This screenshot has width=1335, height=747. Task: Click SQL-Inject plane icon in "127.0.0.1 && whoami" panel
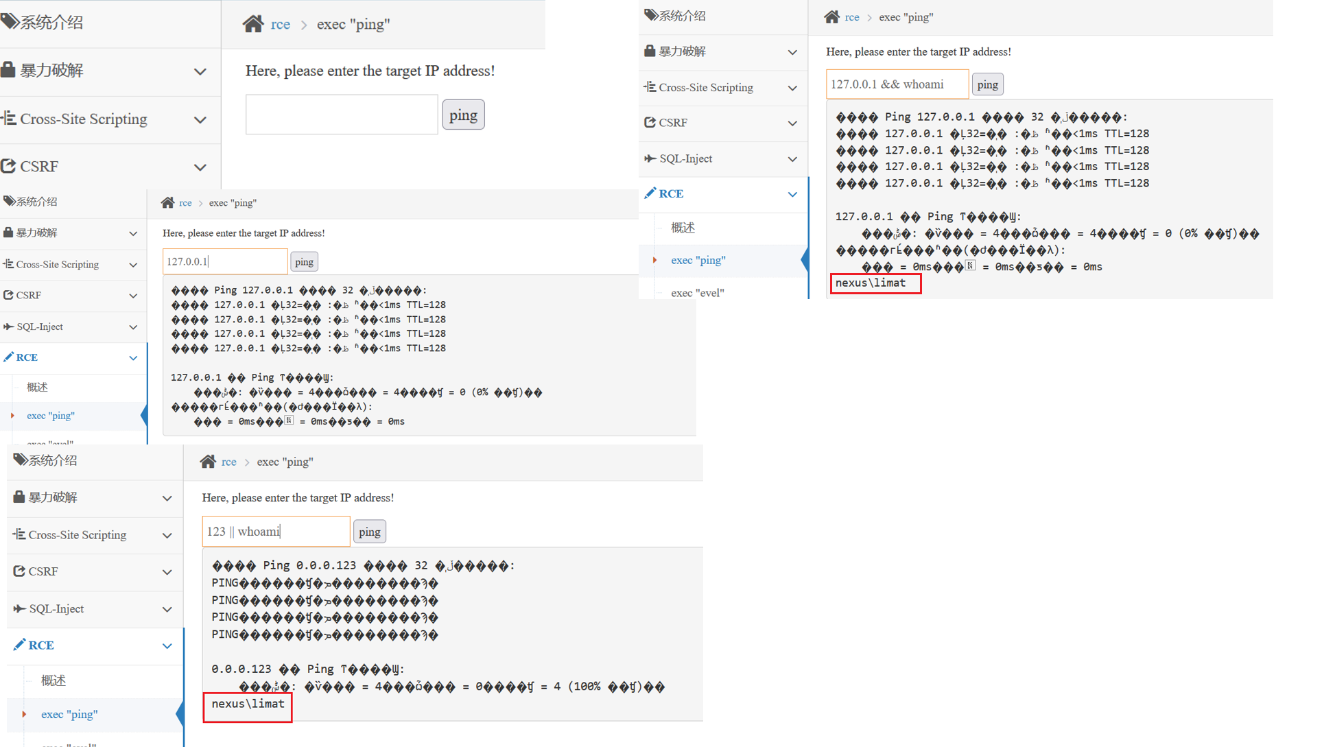(x=650, y=158)
